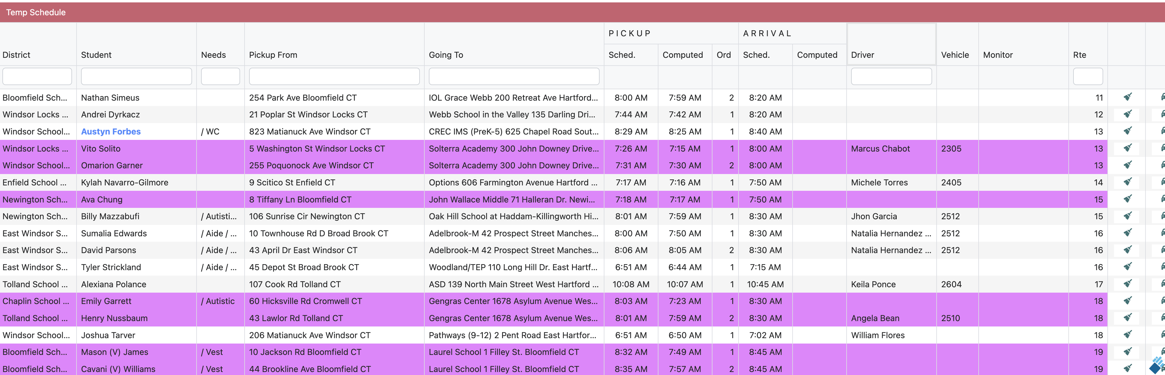Viewport: 1165px width, 375px height.
Task: Click the broom icon in Nathan Simeus row
Action: point(1128,97)
